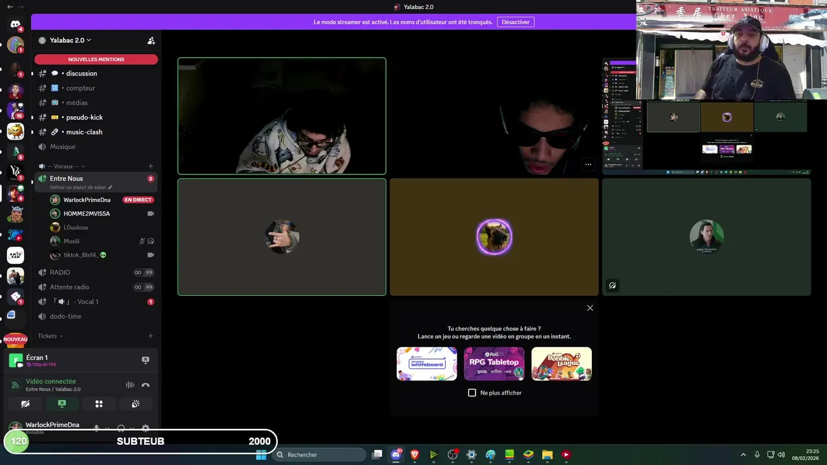The image size is (827, 465).
Task: Navigate back with the arrow at top left
Action: point(10,6)
